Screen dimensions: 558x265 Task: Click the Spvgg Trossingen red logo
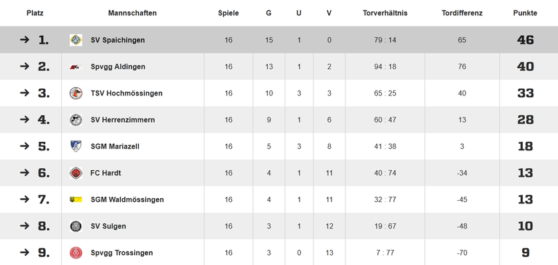pyautogui.click(x=76, y=252)
